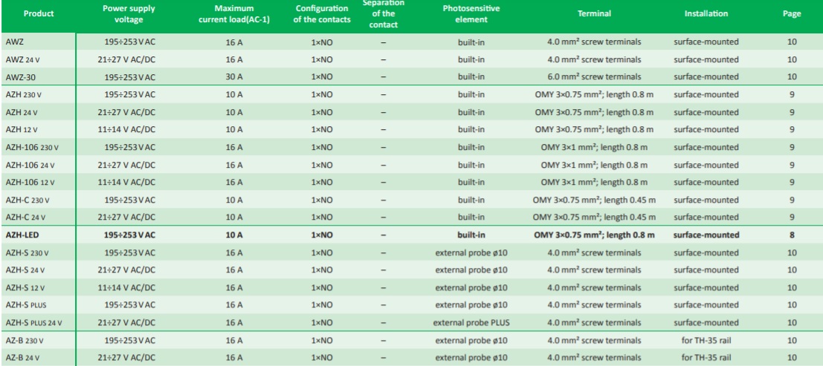Select the 16 A value in AZH-106 230 V row
Screen dimensions: 823x366
[234, 147]
